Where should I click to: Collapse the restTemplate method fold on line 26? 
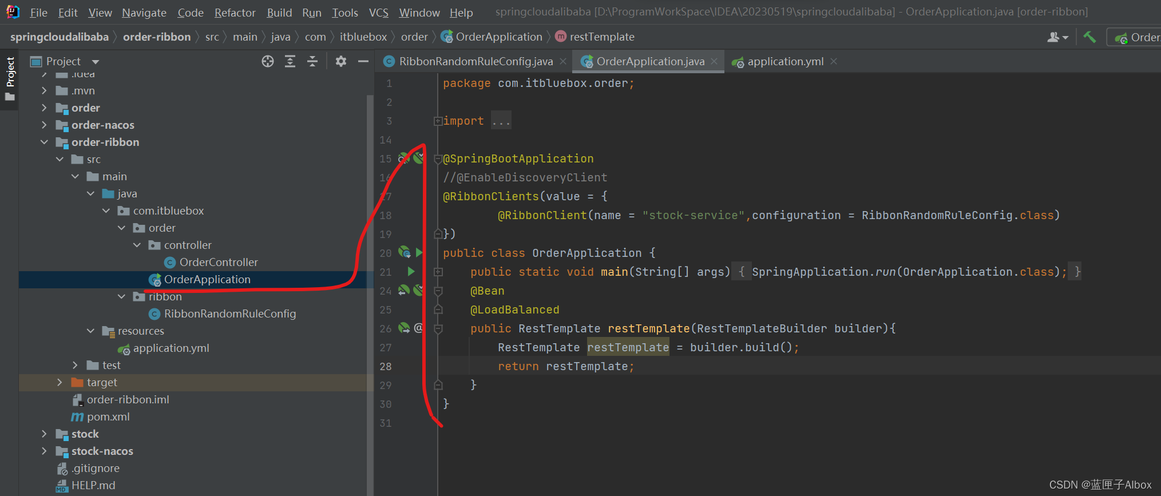[x=438, y=328]
